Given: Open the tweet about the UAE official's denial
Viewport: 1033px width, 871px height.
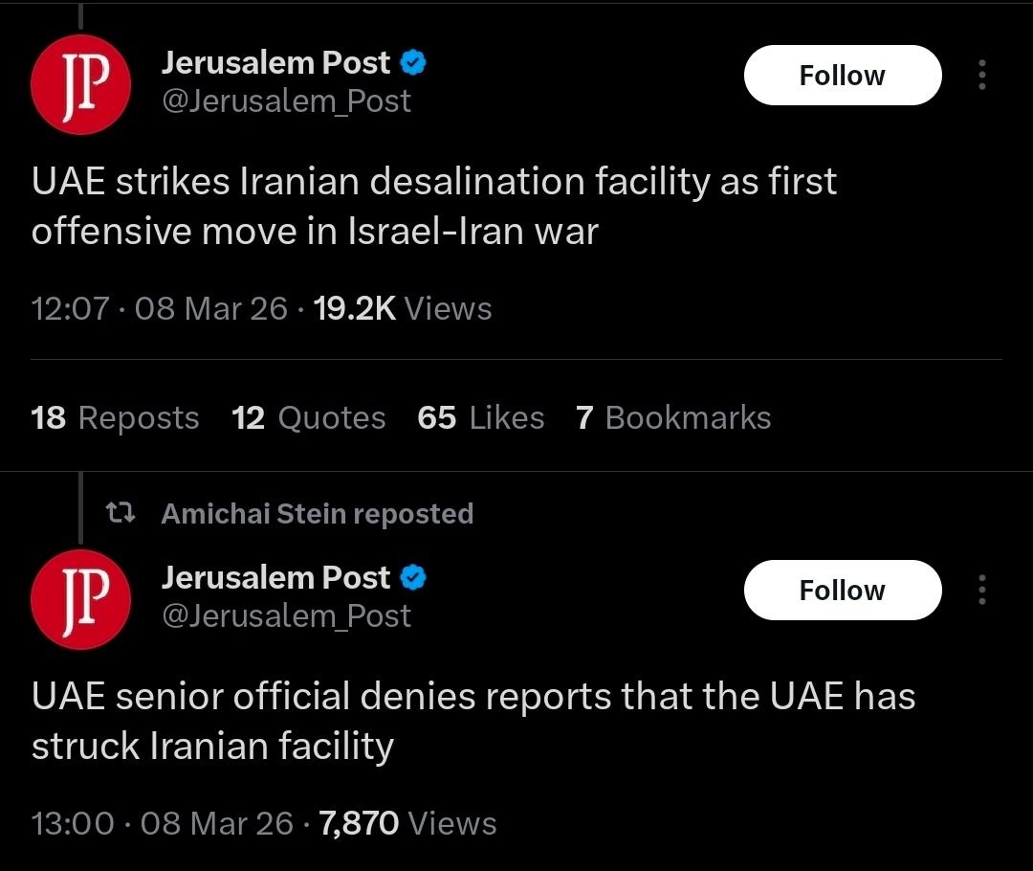Looking at the screenshot, I should (x=473, y=721).
